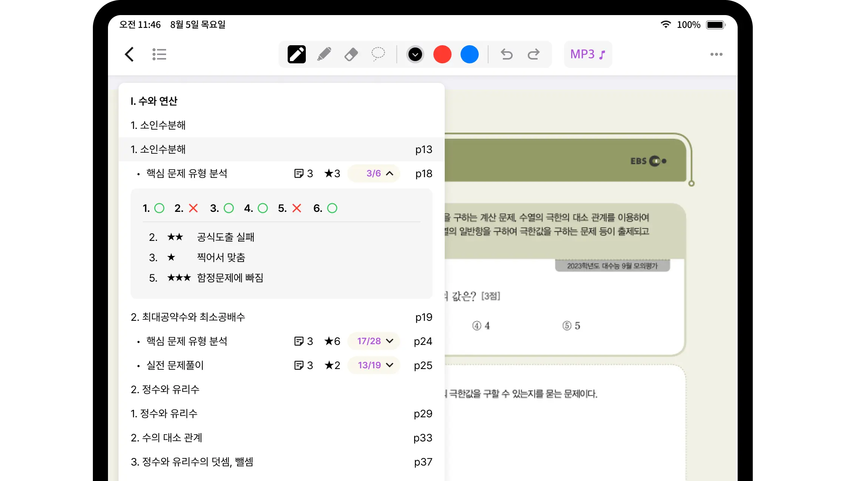Go to '1. 정수와 유리수' p29
The image size is (863, 481).
pos(282,414)
